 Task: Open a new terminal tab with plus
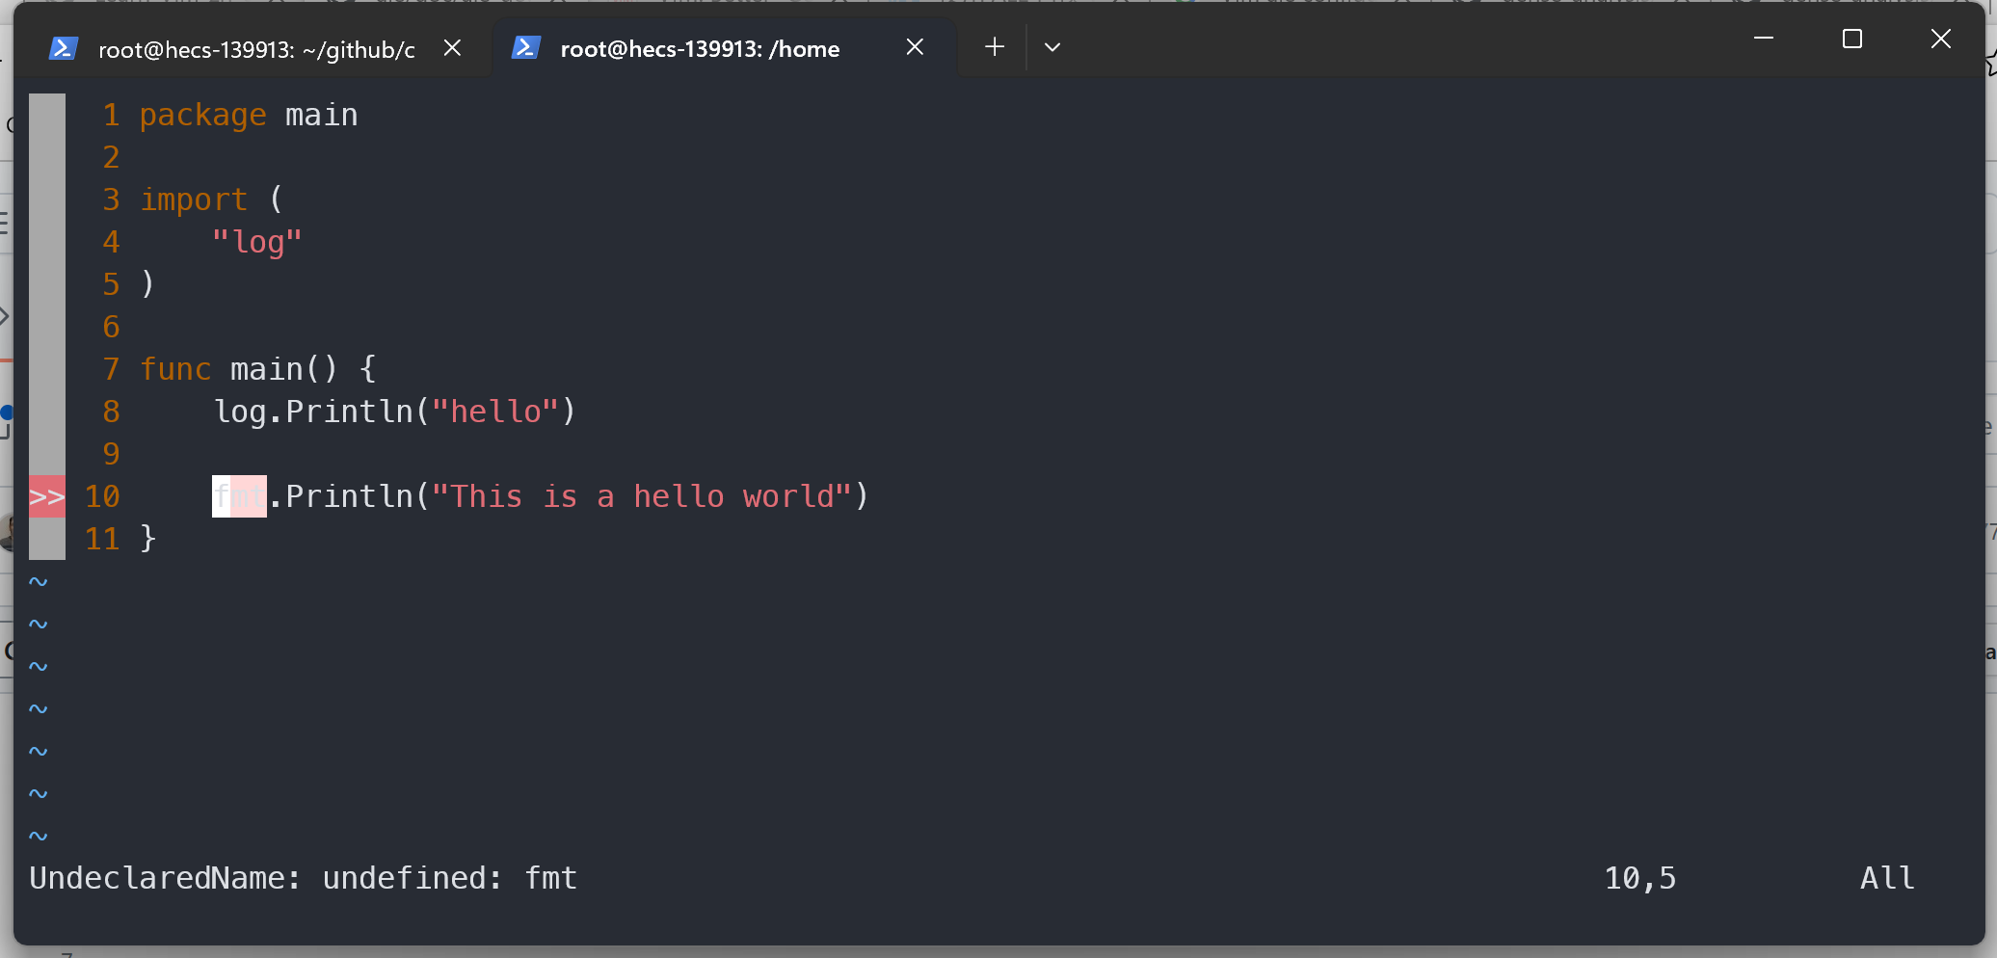click(995, 47)
